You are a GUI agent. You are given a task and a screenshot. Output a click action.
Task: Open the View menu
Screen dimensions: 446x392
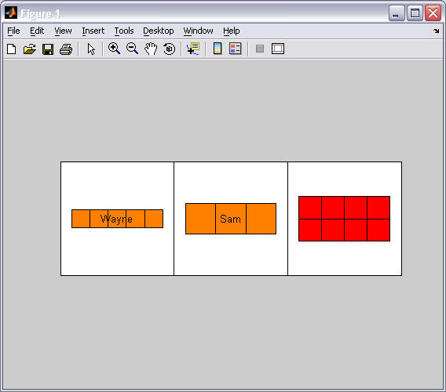[x=63, y=31]
